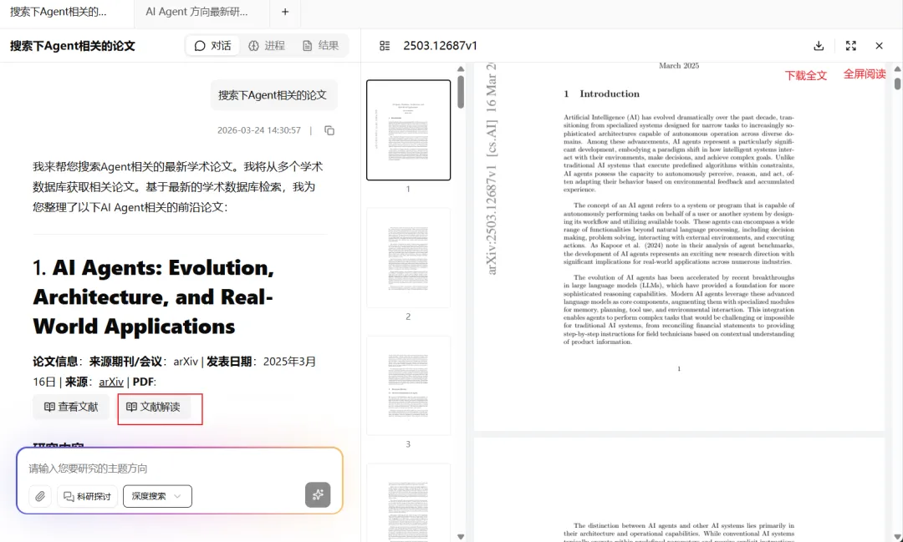Click the 'March 2025' date in the PDF
The height and width of the screenshot is (542, 903).
679,66
